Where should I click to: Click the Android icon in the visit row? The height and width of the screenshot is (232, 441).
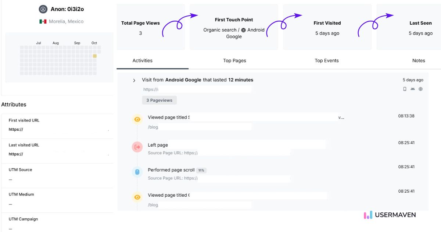pyautogui.click(x=413, y=89)
